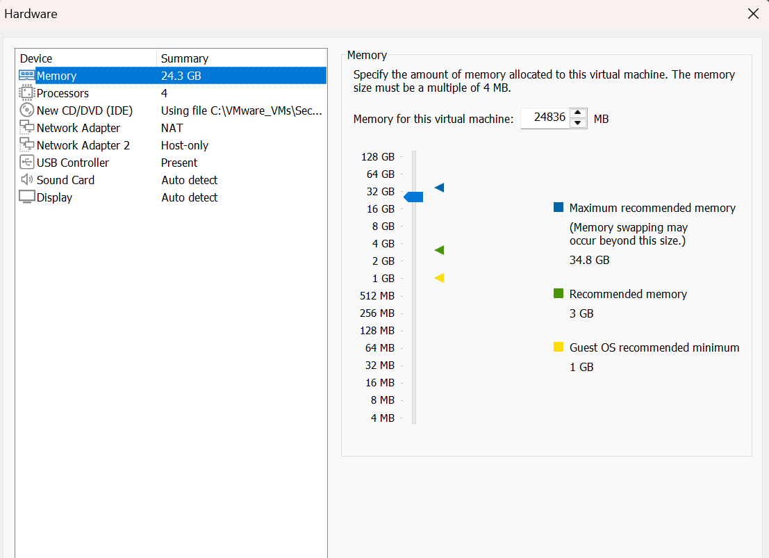Click the blue maximum recommended memory marker
The width and height of the screenshot is (769, 558).
[x=439, y=188]
